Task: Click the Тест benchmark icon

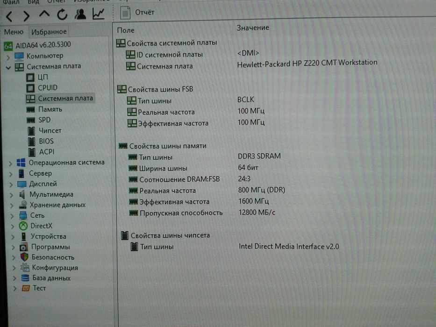Action: coord(26,288)
